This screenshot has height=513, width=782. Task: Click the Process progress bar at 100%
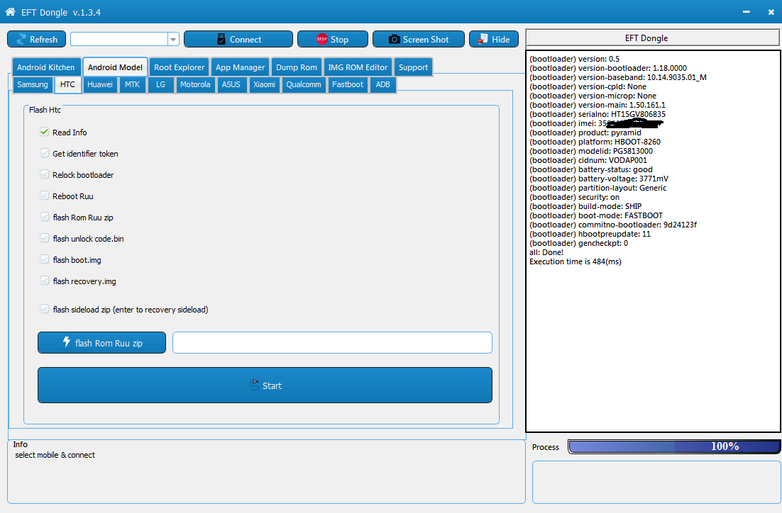click(x=673, y=446)
